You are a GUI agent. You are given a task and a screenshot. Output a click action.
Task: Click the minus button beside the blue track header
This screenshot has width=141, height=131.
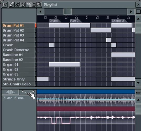(138, 93)
